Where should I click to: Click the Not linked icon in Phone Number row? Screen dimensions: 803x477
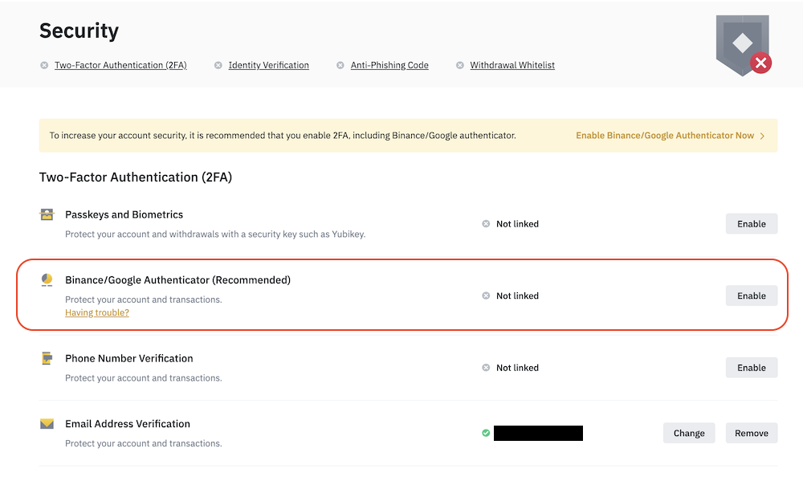tap(486, 367)
